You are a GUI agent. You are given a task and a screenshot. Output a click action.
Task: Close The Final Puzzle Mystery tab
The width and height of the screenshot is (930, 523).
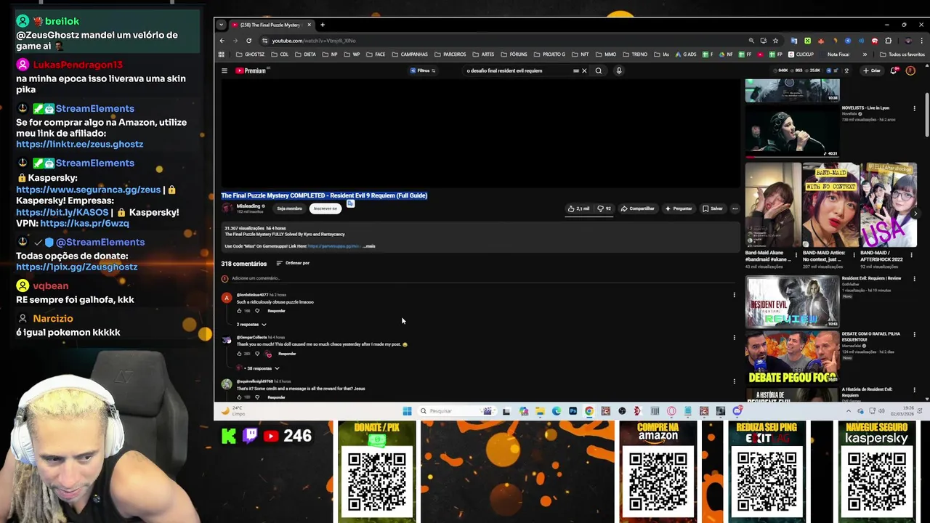point(309,25)
